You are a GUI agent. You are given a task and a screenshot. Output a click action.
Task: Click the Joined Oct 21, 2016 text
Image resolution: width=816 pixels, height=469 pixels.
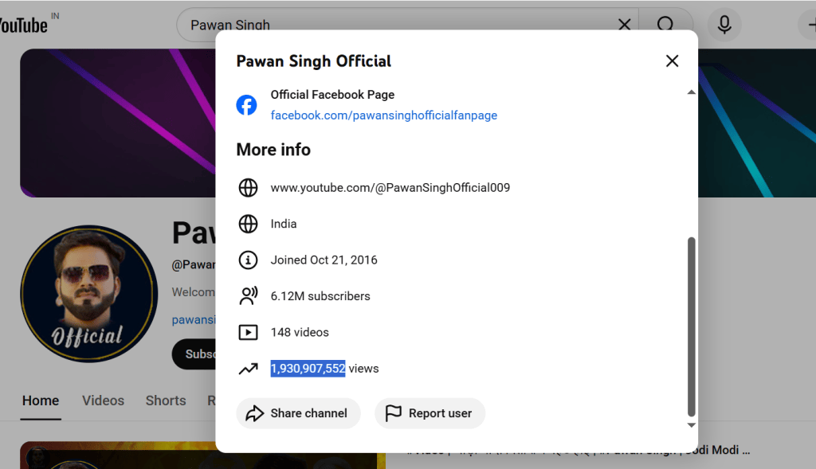(x=324, y=260)
